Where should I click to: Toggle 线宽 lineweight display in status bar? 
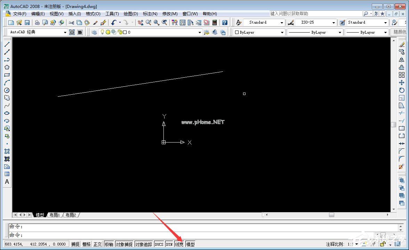(179, 244)
